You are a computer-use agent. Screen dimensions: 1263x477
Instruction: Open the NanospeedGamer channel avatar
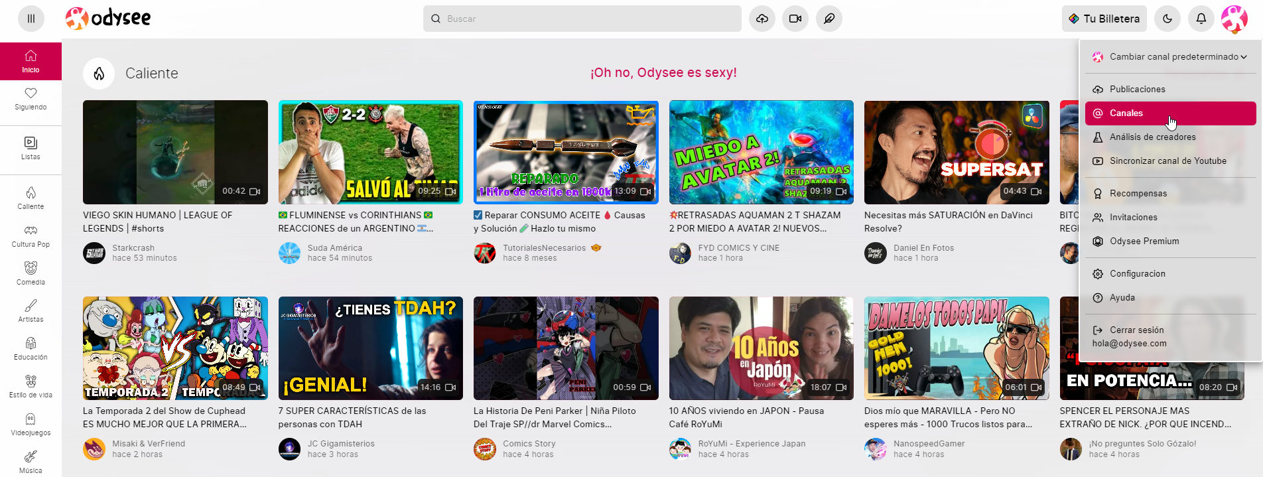pyautogui.click(x=876, y=449)
